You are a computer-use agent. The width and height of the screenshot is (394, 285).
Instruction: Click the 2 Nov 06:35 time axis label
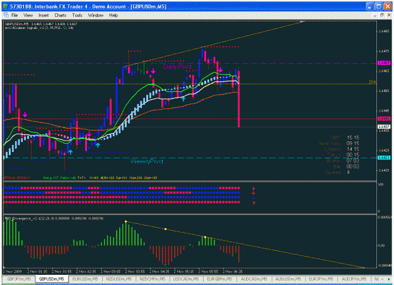pos(233,272)
